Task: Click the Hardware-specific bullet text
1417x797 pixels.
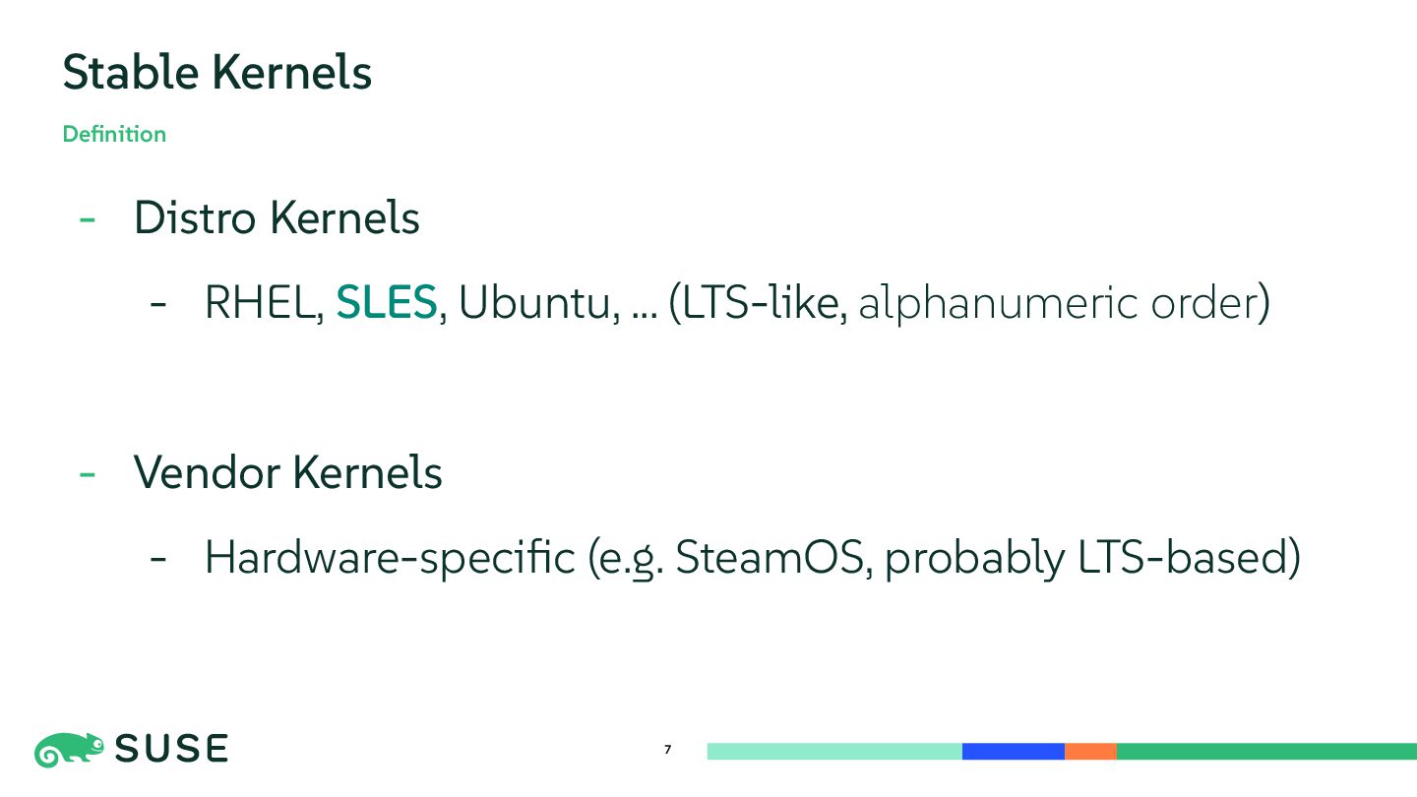Action: [390, 559]
